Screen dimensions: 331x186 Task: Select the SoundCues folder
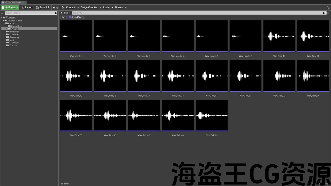[x=17, y=26]
